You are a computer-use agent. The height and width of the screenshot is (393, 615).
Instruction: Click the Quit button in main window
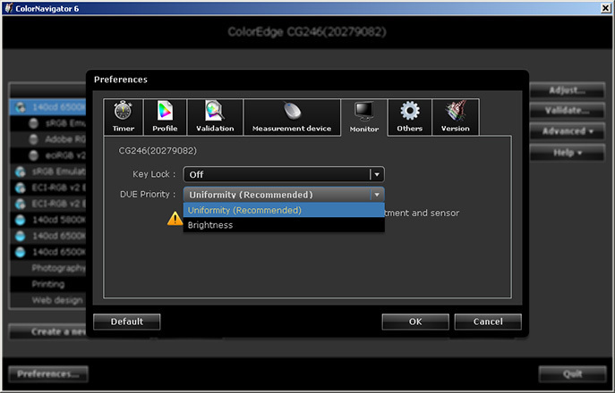pos(573,374)
